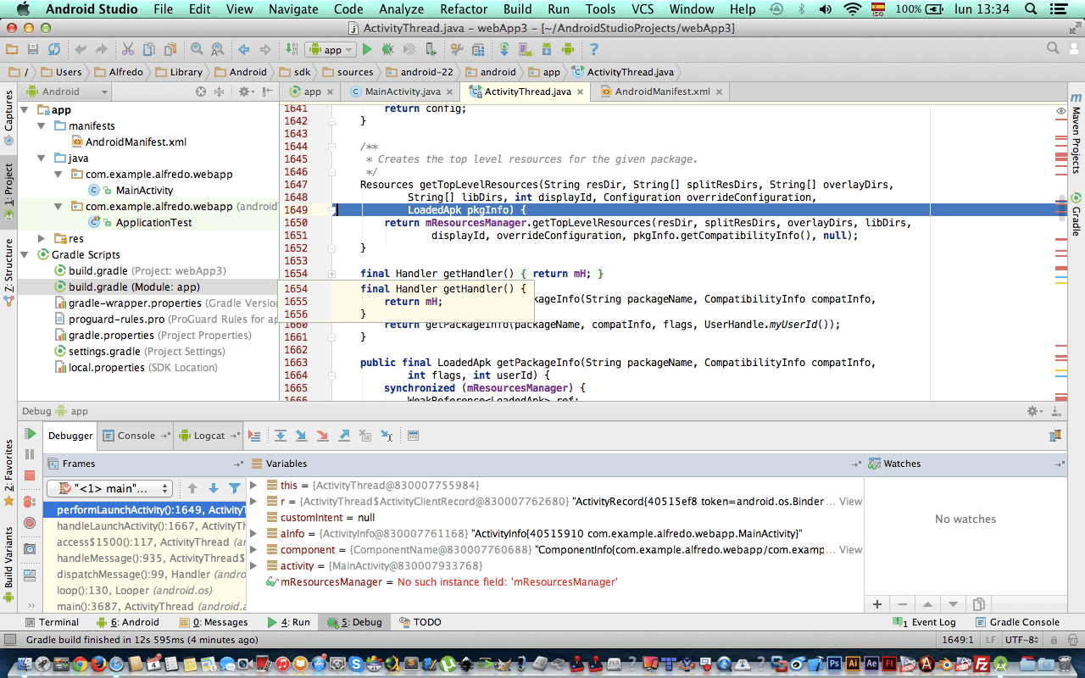Open the VCS menu
Screen dimensions: 1085x678
coord(643,9)
